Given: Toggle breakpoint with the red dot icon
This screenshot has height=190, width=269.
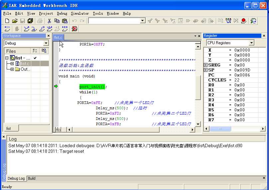Looking at the screenshot, I should [244, 21].
